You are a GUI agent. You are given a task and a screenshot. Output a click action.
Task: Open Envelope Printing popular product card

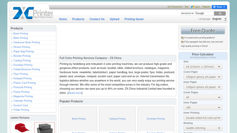156,119
